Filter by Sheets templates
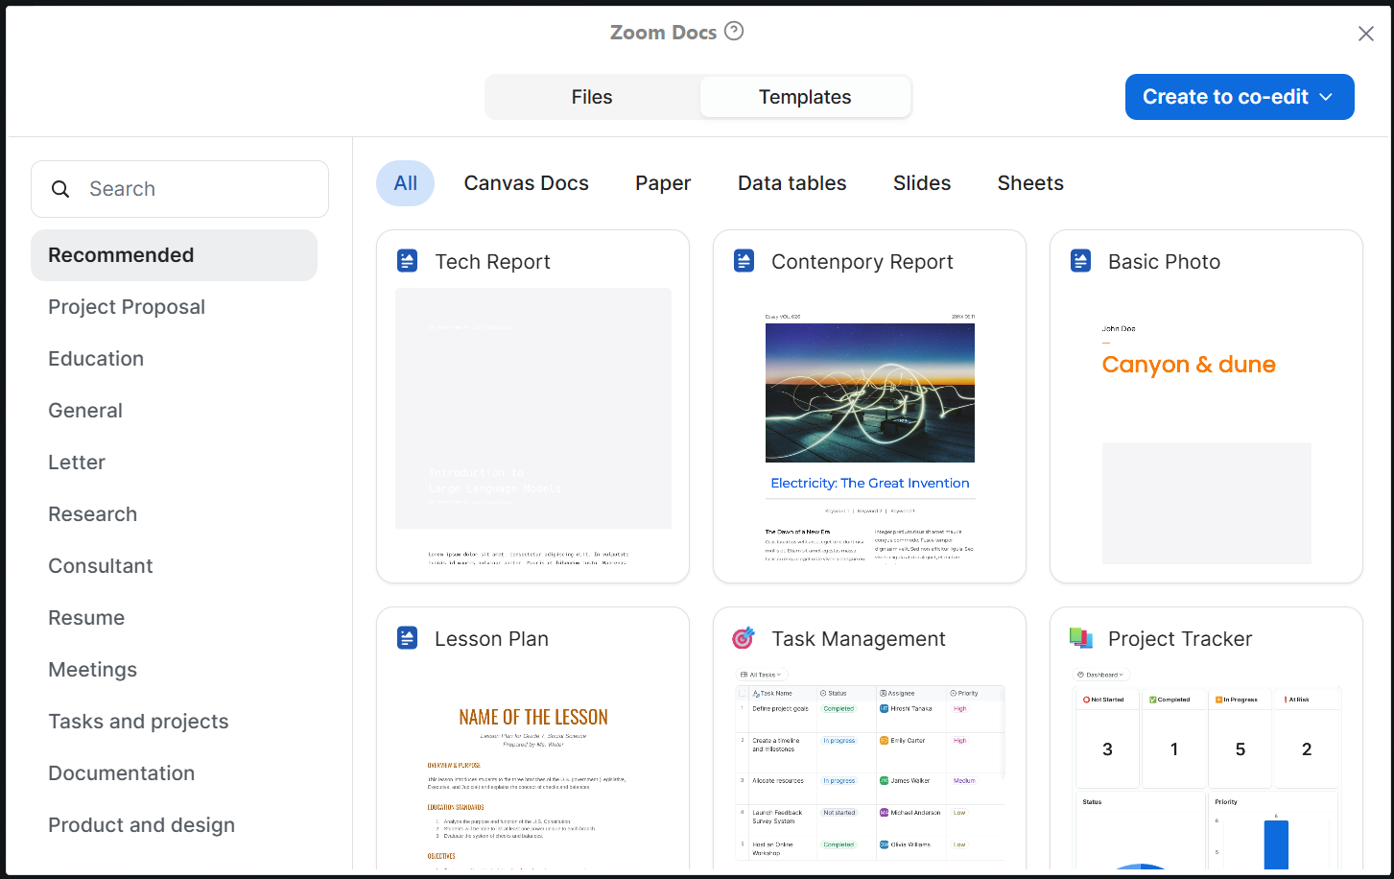This screenshot has width=1394, height=879. [x=1030, y=183]
